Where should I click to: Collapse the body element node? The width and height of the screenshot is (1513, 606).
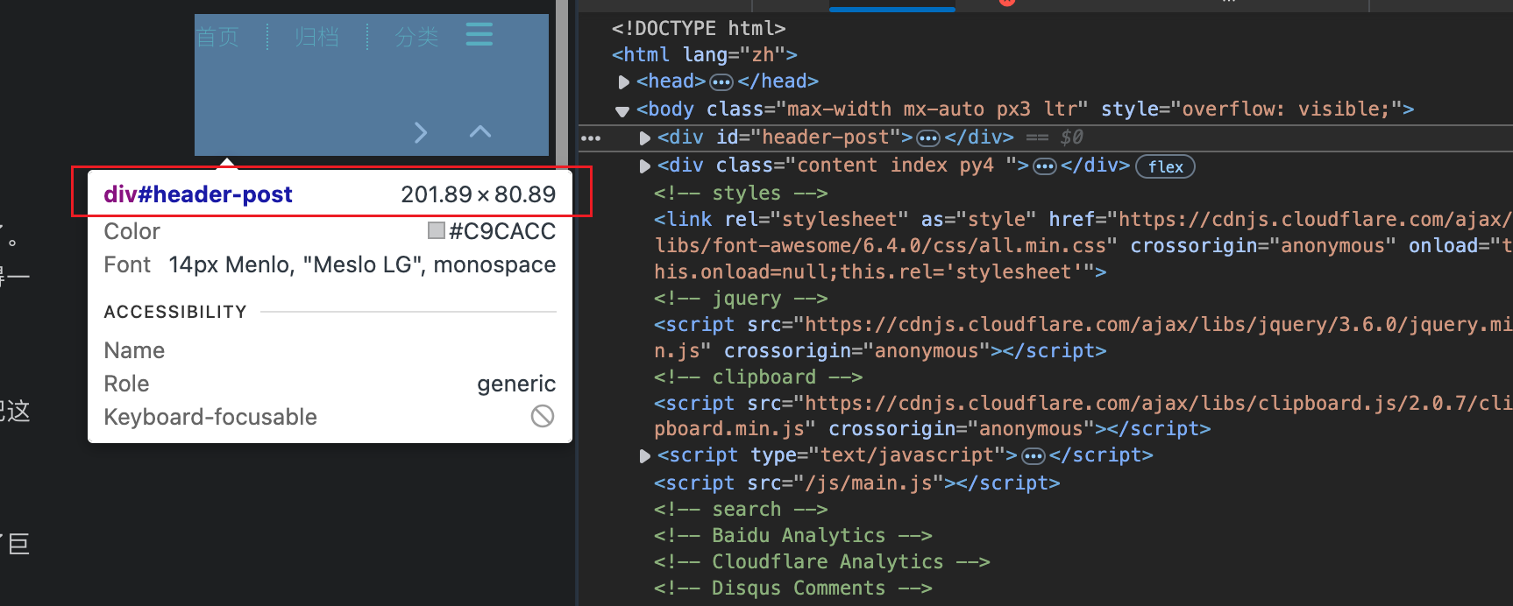click(x=622, y=110)
